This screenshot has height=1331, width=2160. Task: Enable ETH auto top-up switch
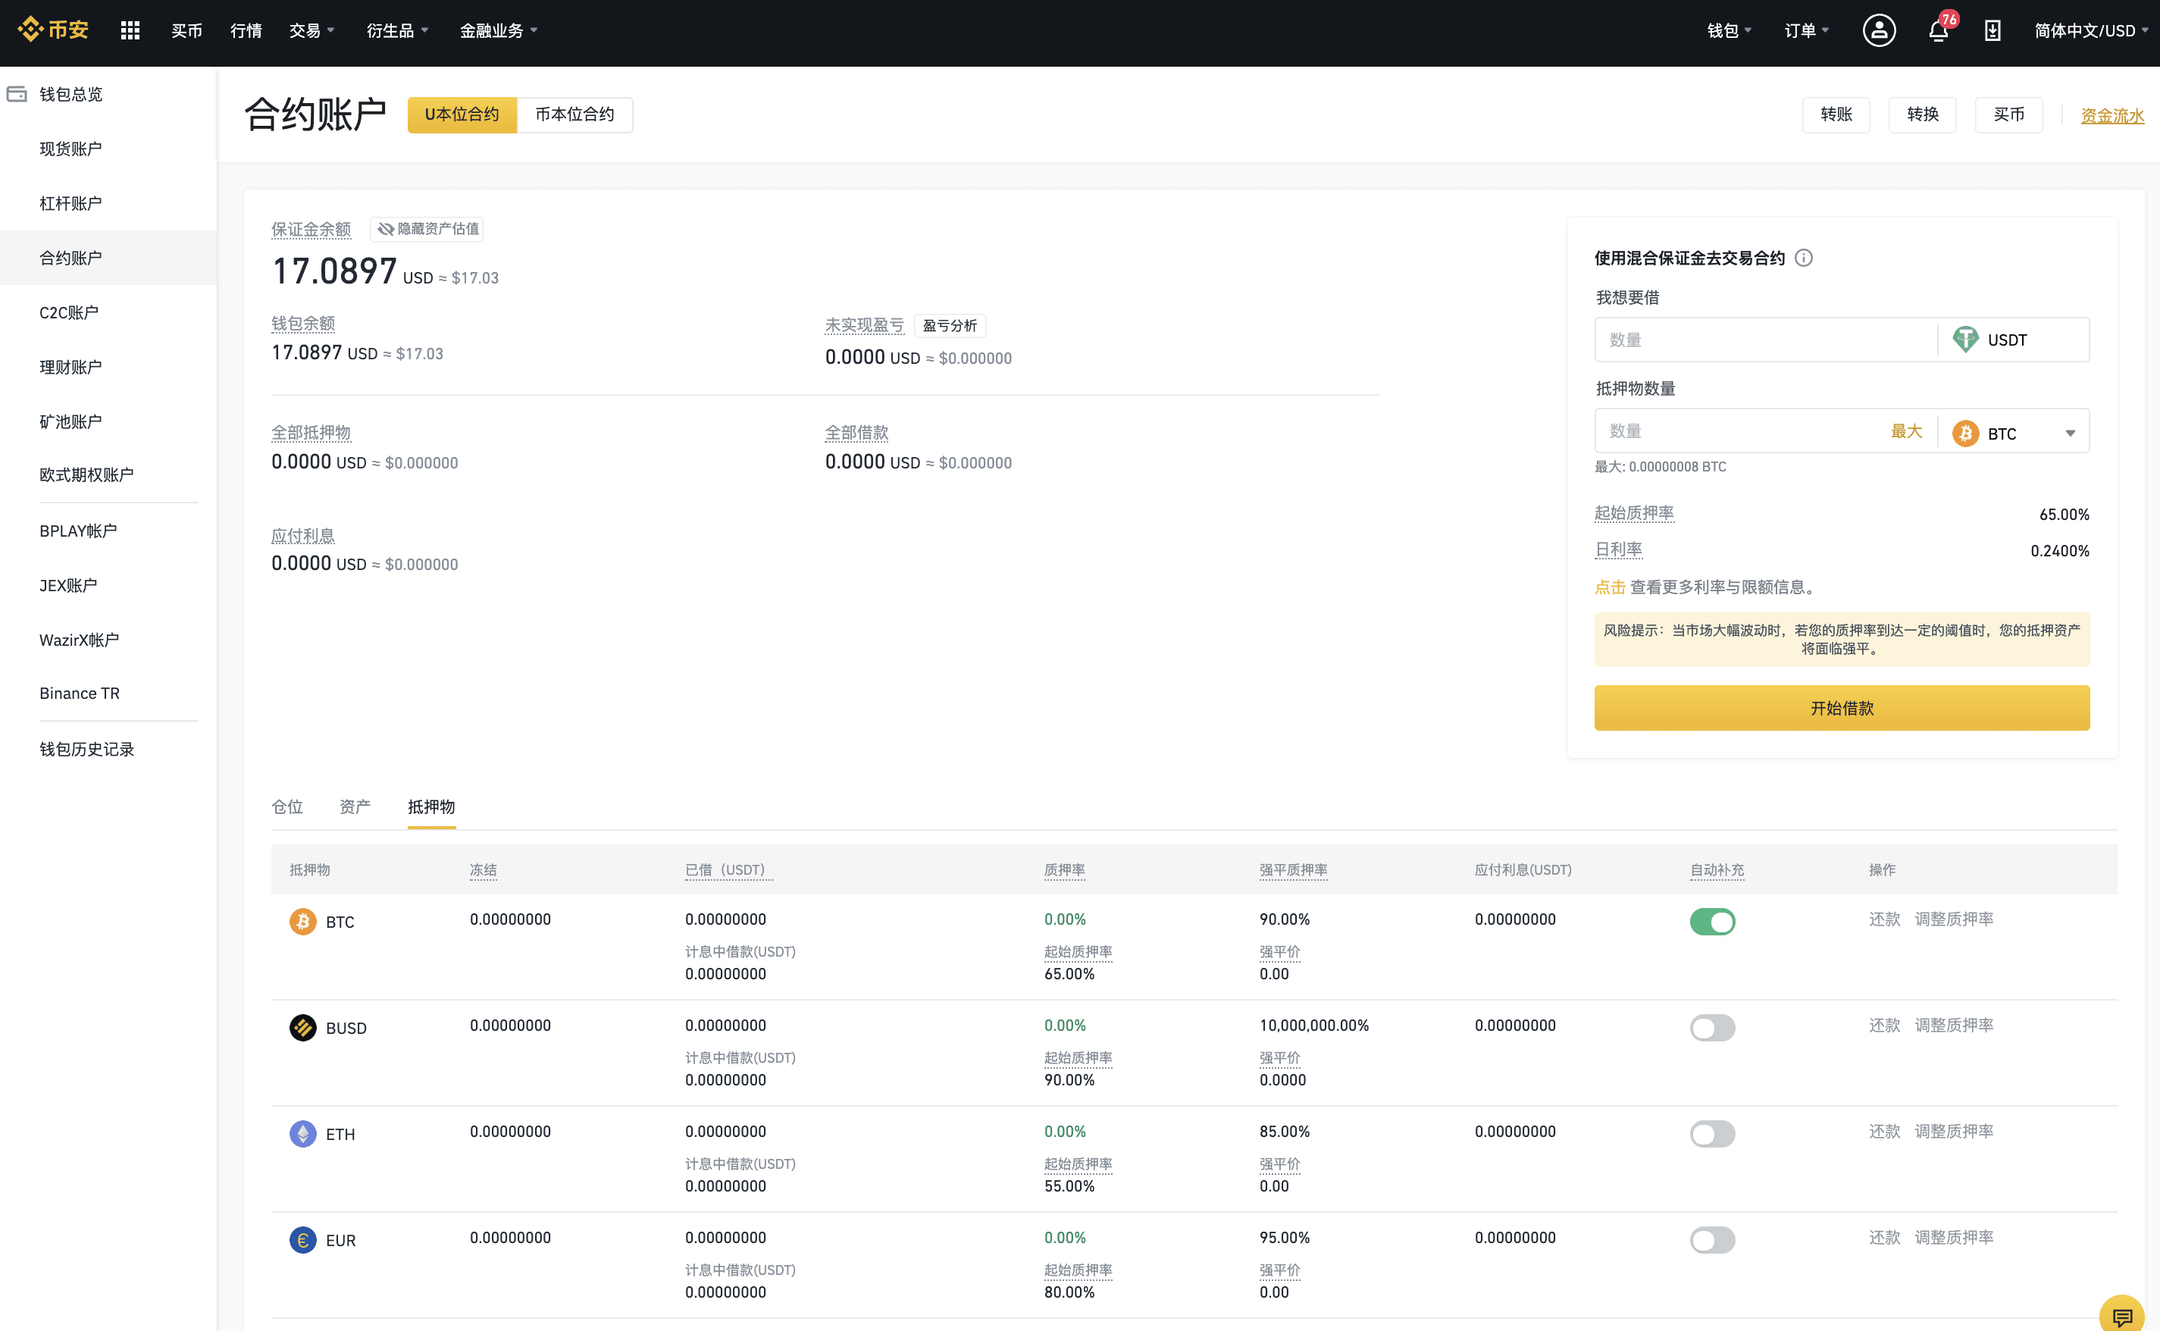1712,1134
